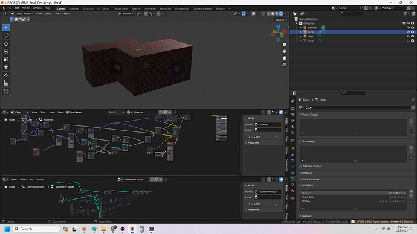
Task: Select the Select Box tool
Action: (6, 27)
